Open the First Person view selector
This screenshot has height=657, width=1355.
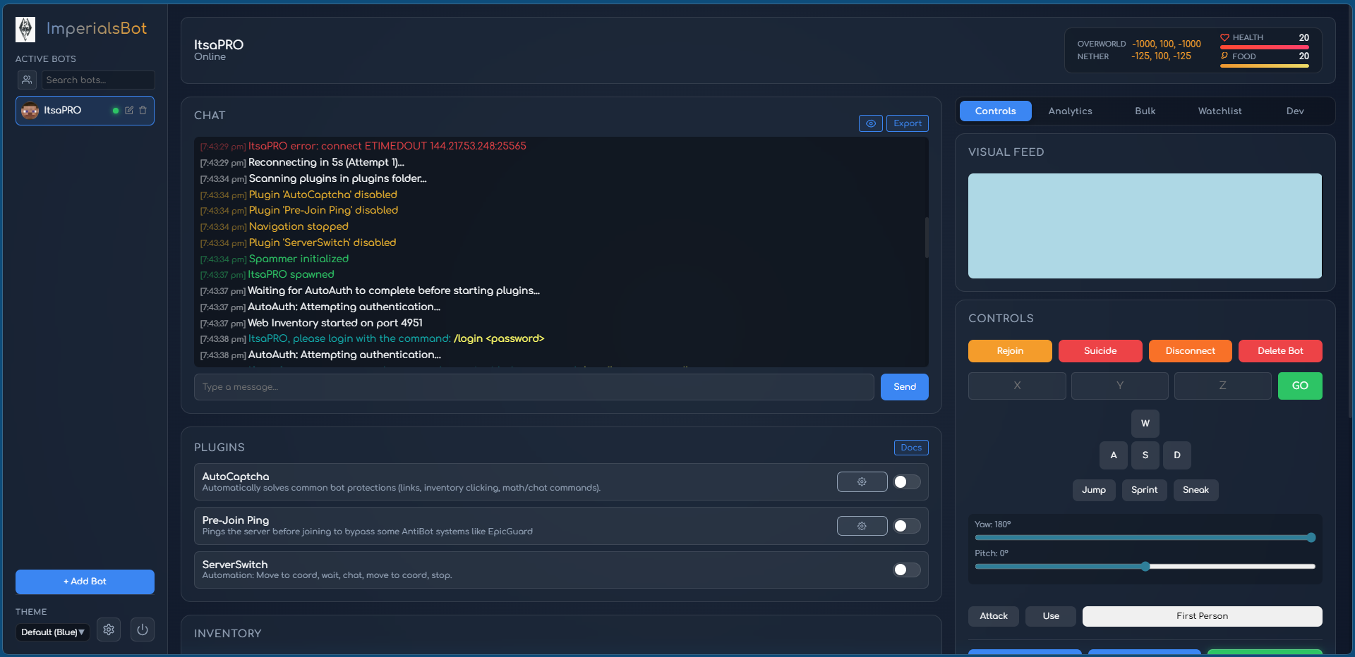click(x=1201, y=616)
